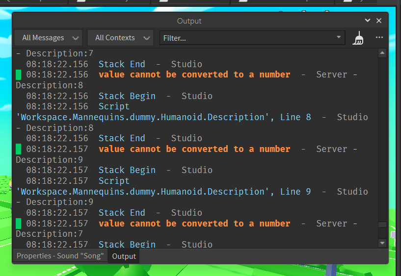This screenshot has width=401, height=276.
Task: Open the Output panel chevron menu
Action: click(x=368, y=21)
